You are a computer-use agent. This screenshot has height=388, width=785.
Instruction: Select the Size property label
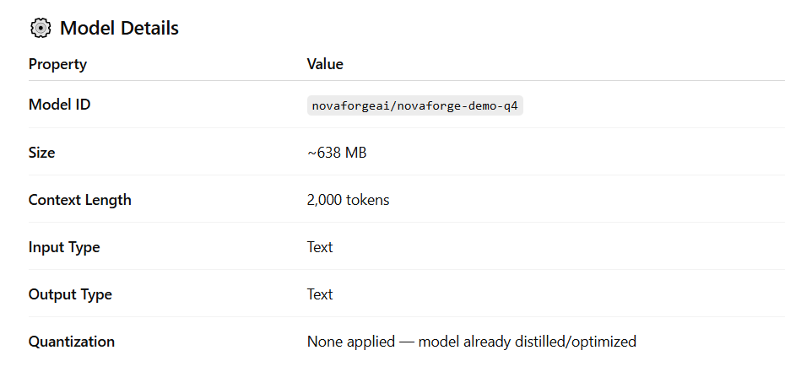coord(41,153)
